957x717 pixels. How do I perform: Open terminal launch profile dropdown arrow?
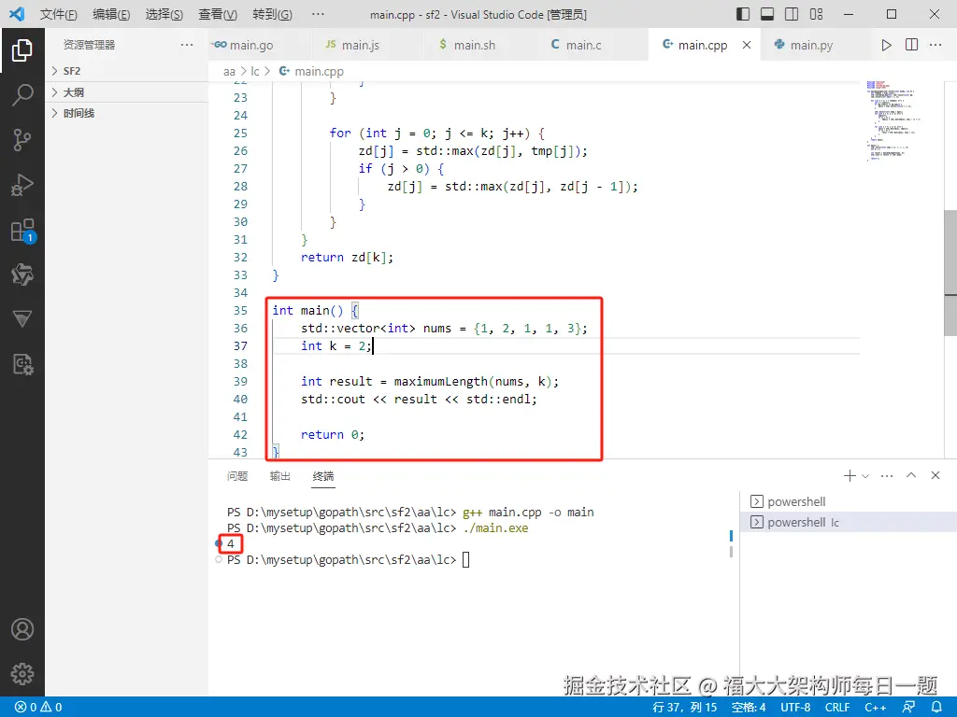pos(865,475)
